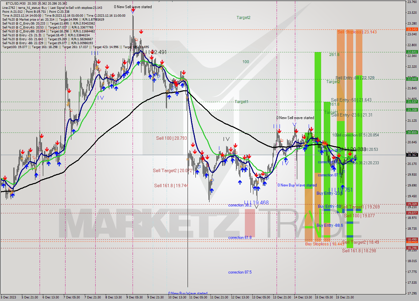The width and height of the screenshot is (419, 301).
Task: Click the blue 'correction 61.8' label
Action: tap(240, 238)
